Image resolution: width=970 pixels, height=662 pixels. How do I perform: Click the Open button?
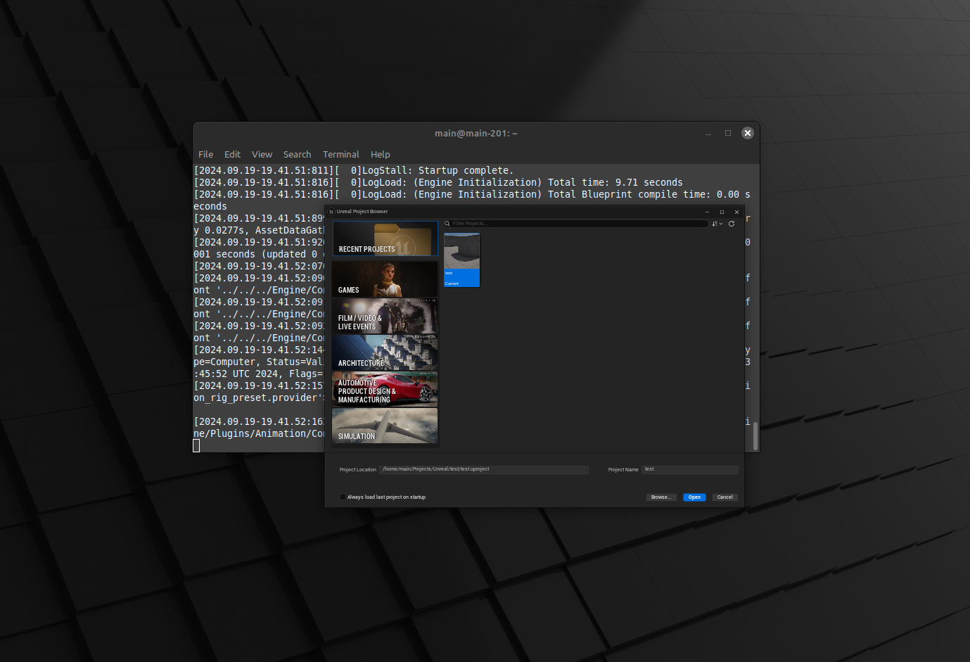click(694, 497)
